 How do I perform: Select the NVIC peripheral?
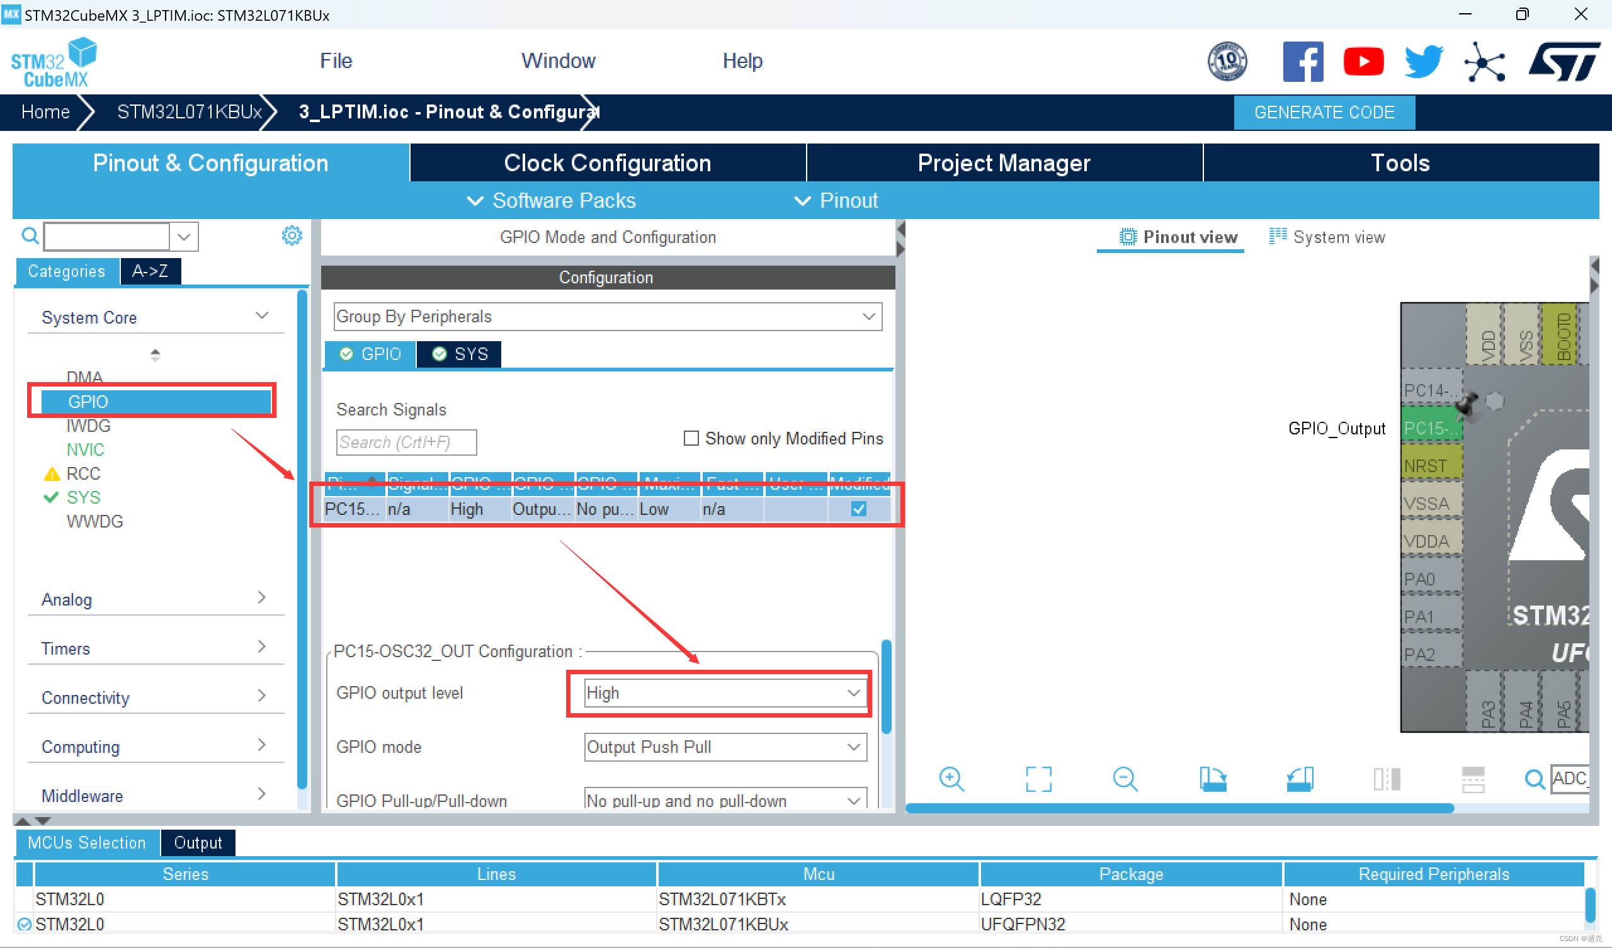click(x=85, y=449)
